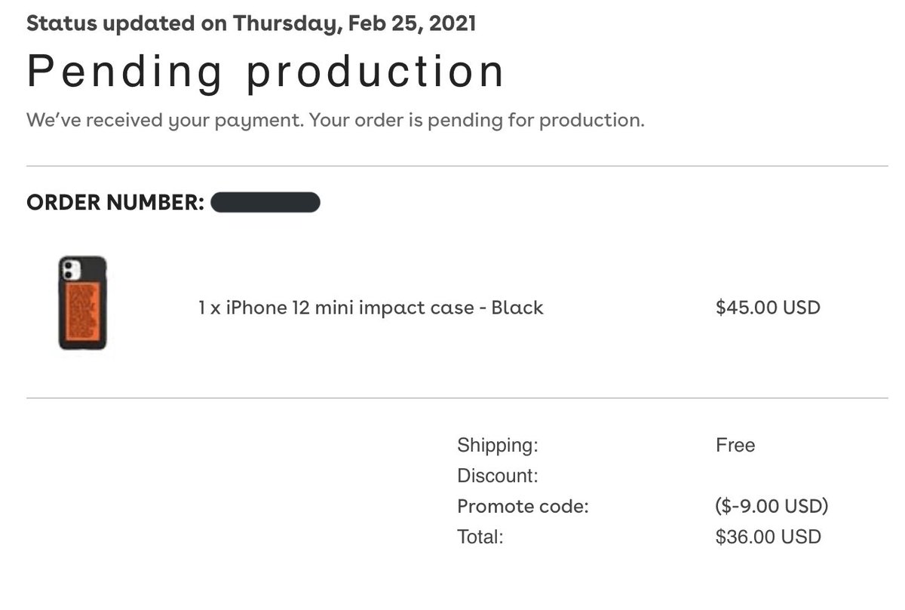Click the $45.00 USD item price
The height and width of the screenshot is (610, 905).
767,308
